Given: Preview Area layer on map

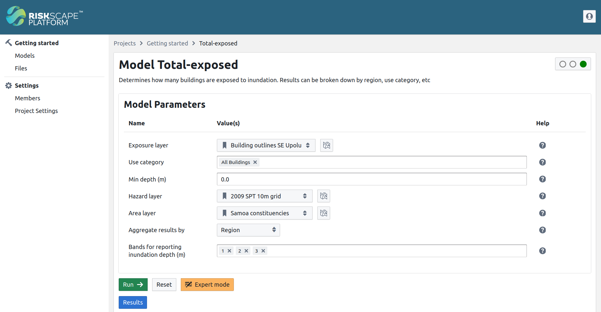Looking at the screenshot, I should coord(324,213).
